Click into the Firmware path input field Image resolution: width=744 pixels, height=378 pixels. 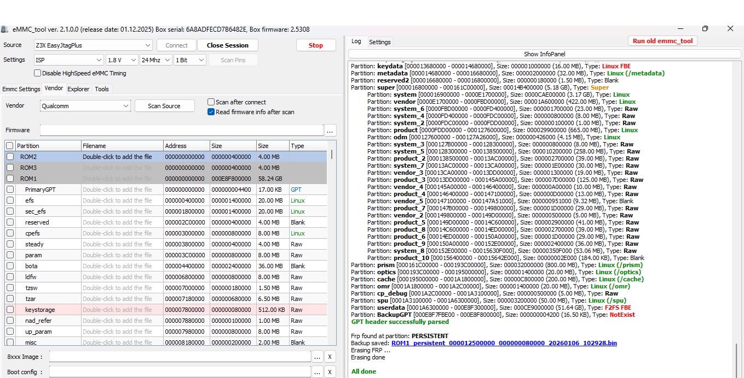(181, 131)
